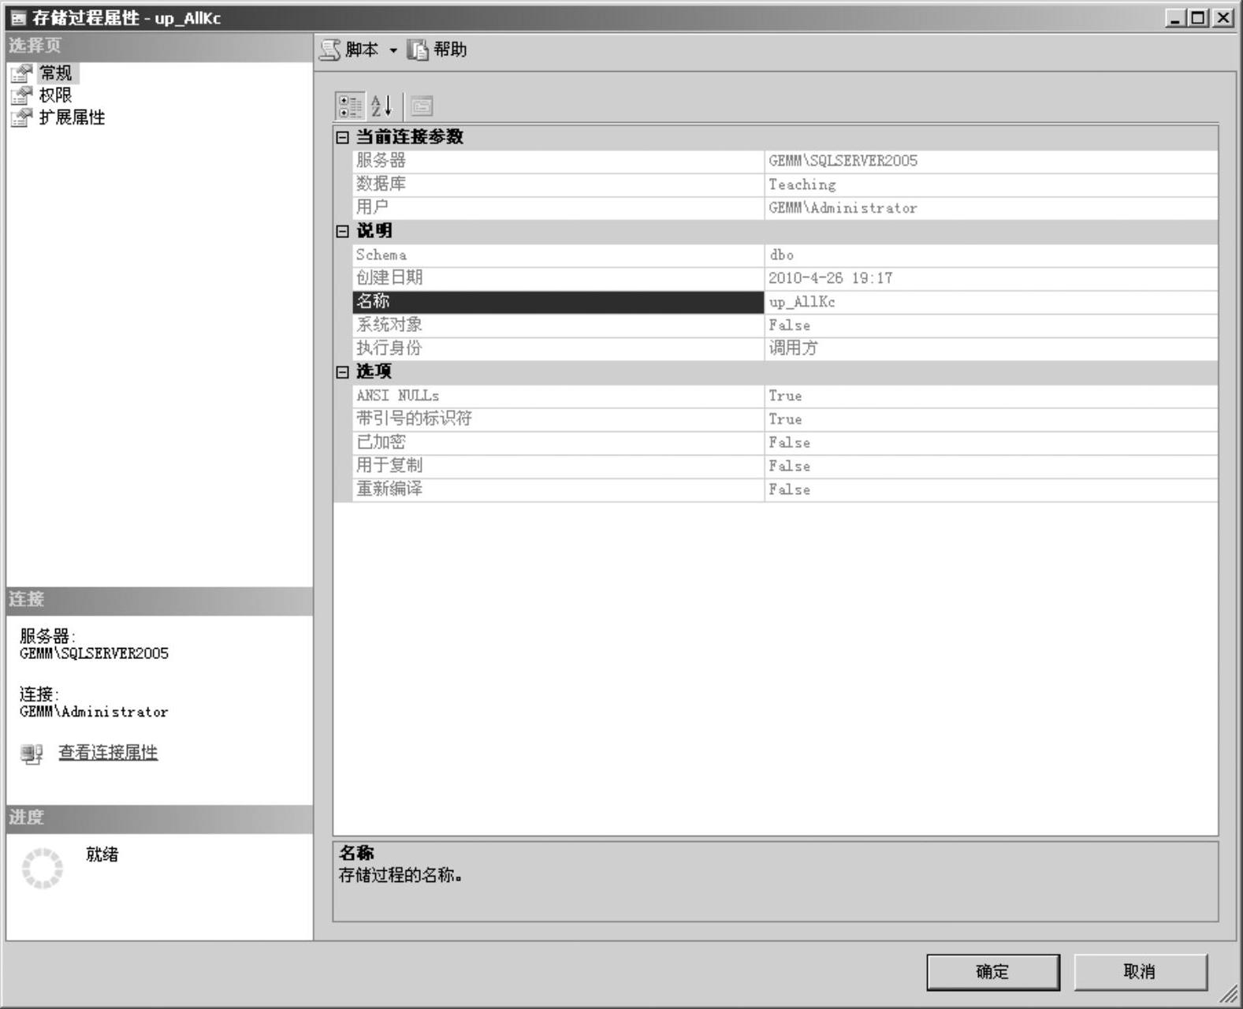The image size is (1243, 1009).
Task: Select the 名称 property row
Action: point(785,302)
